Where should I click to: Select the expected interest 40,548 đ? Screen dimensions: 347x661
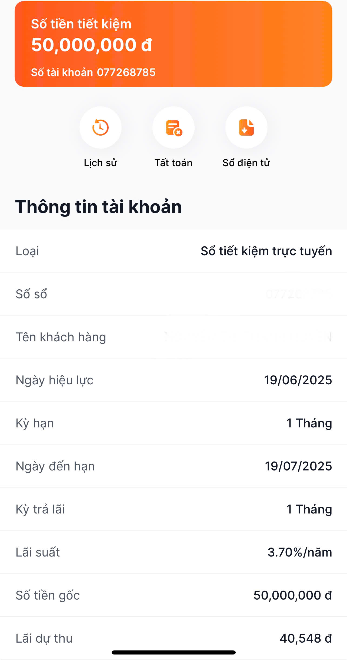coord(305,638)
